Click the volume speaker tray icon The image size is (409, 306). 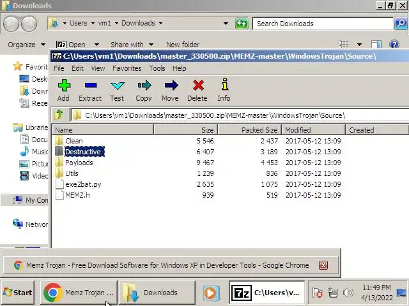[x=348, y=293]
